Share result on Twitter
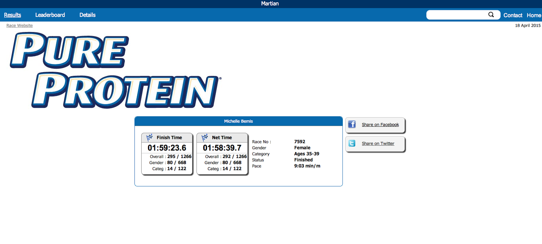Screen dimensions: 542x244 pyautogui.click(x=378, y=143)
